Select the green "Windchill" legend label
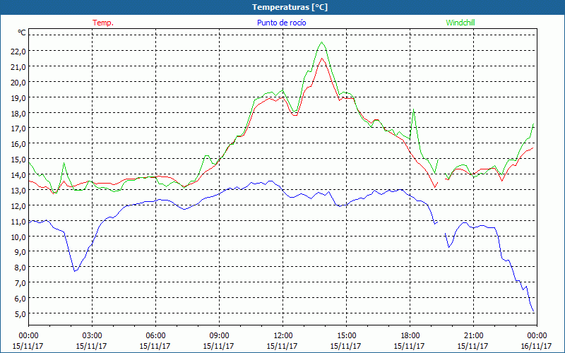This screenshot has height=353, width=565. tap(460, 23)
